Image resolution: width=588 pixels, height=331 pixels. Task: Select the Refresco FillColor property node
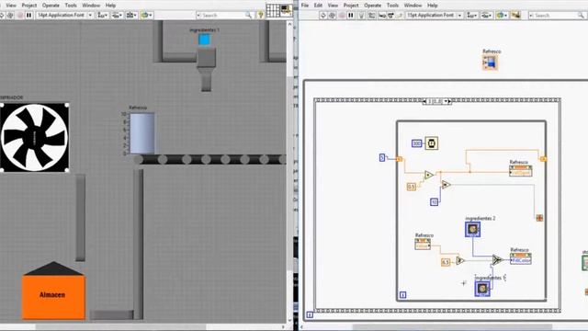pos(521,258)
